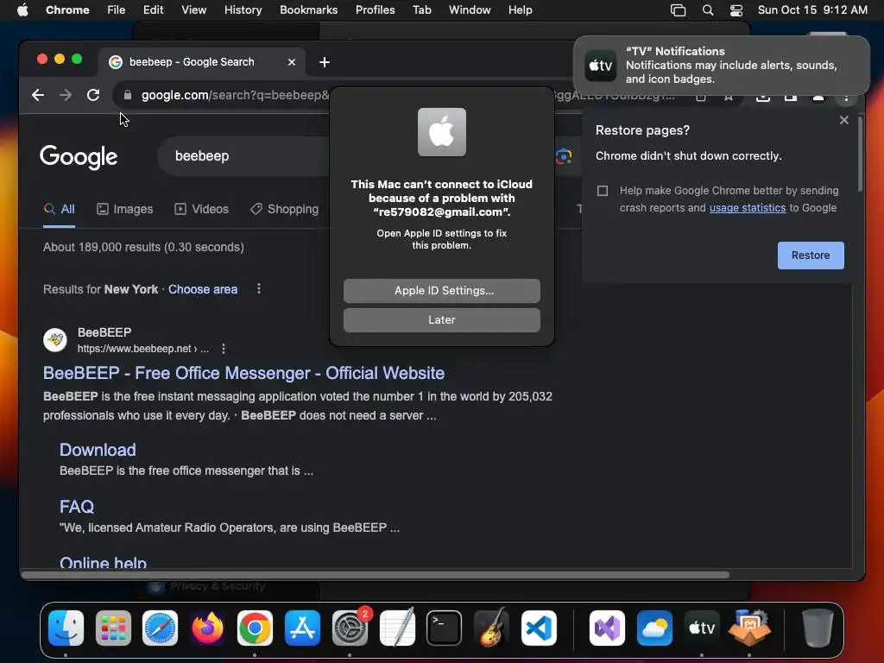Click the Chrome address bar URL
Viewport: 884px width, 663px height.
coord(235,95)
